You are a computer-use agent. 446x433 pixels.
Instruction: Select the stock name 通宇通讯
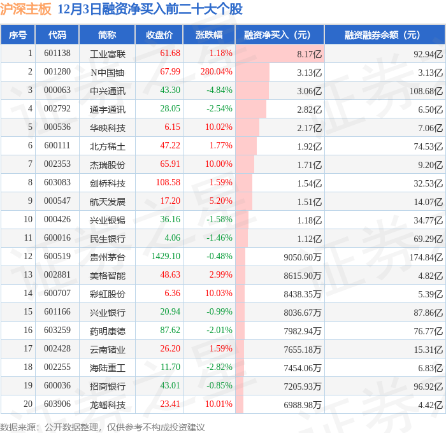coord(108,109)
